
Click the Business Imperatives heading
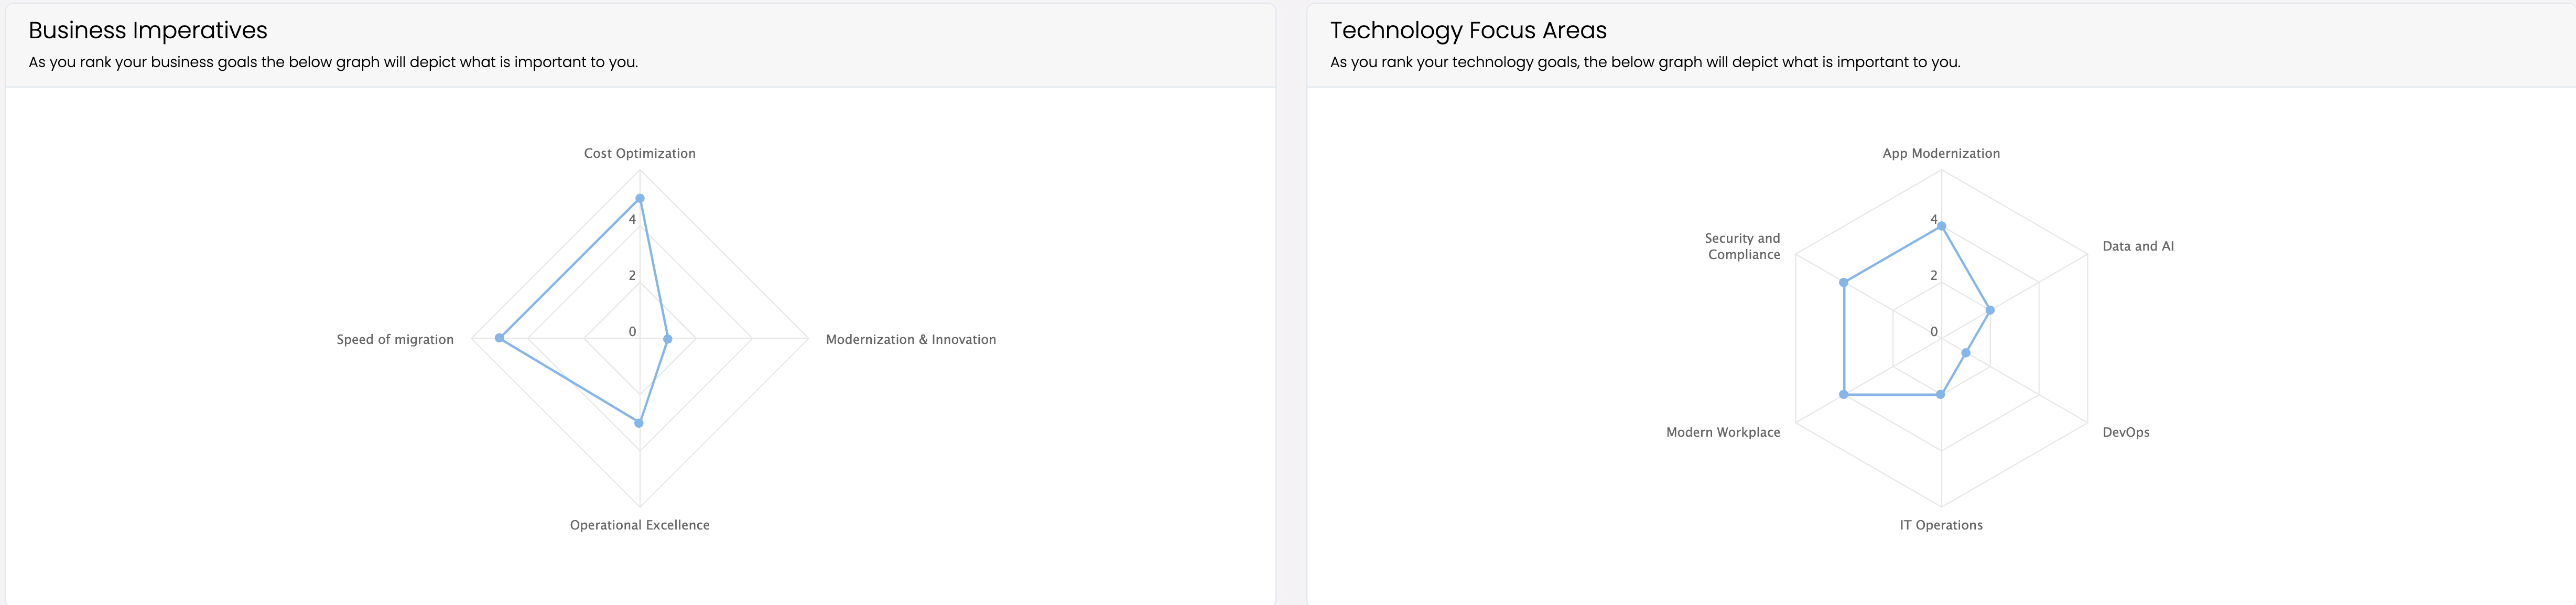(x=148, y=30)
